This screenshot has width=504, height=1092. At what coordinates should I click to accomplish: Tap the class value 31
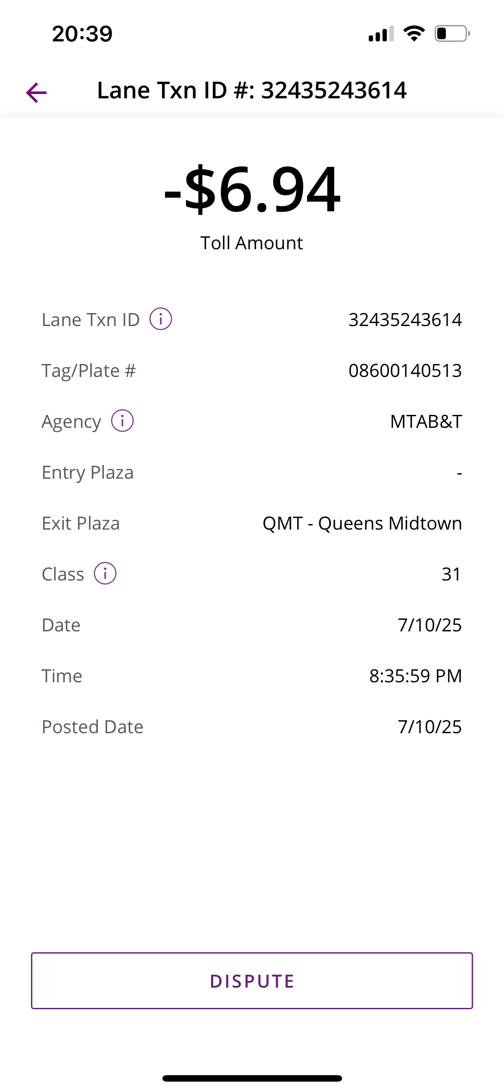[x=451, y=574]
